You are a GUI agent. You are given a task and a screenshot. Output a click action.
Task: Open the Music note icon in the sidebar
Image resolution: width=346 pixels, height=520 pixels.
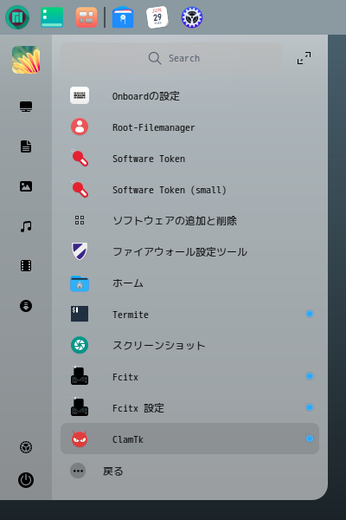pyautogui.click(x=26, y=226)
